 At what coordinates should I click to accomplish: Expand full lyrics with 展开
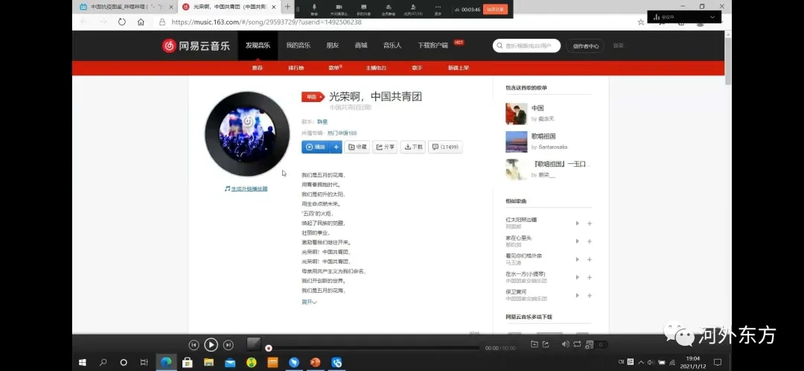[x=309, y=302]
